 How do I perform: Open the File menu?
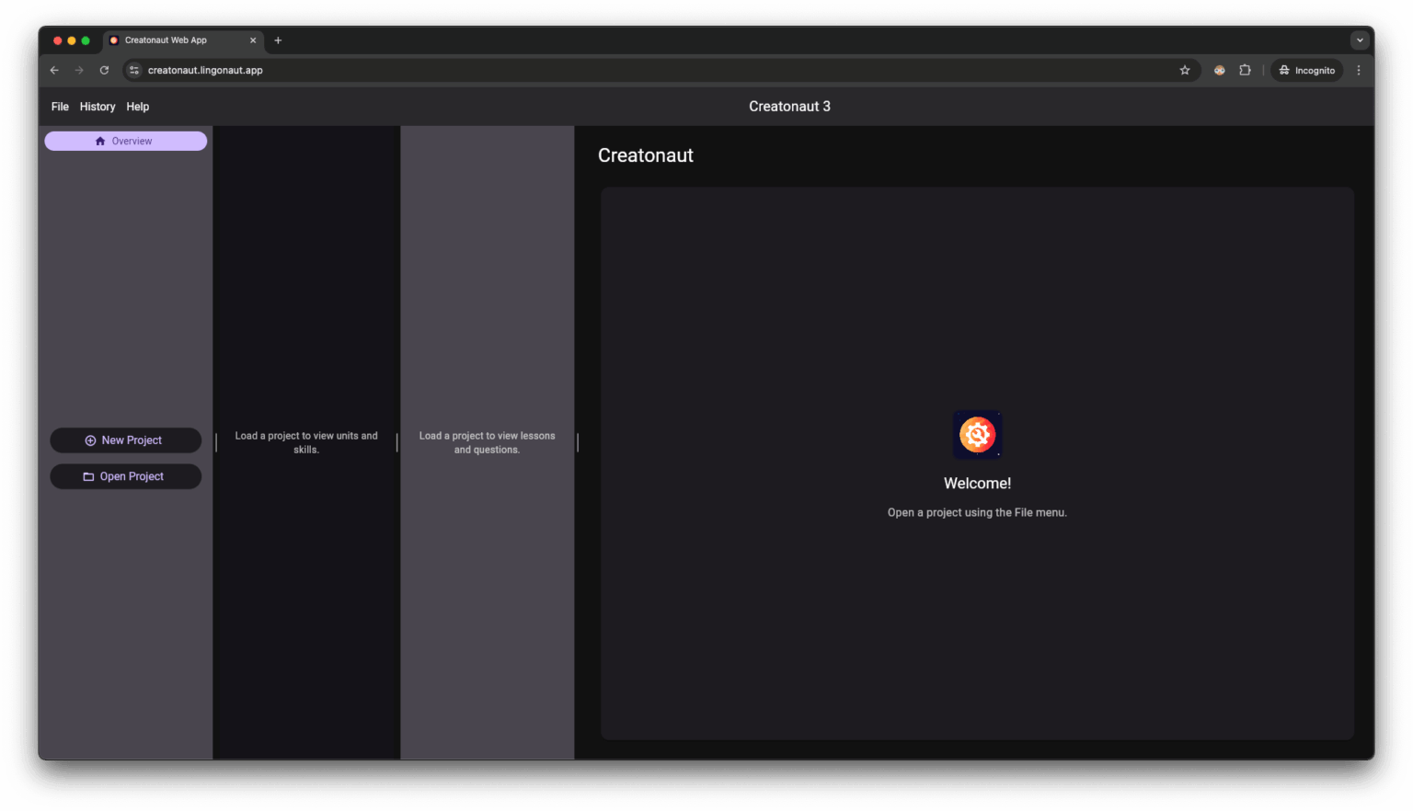pos(59,107)
